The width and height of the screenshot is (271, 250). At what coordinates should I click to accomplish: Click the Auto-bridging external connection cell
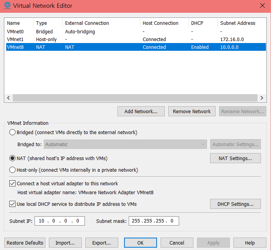coord(80,32)
